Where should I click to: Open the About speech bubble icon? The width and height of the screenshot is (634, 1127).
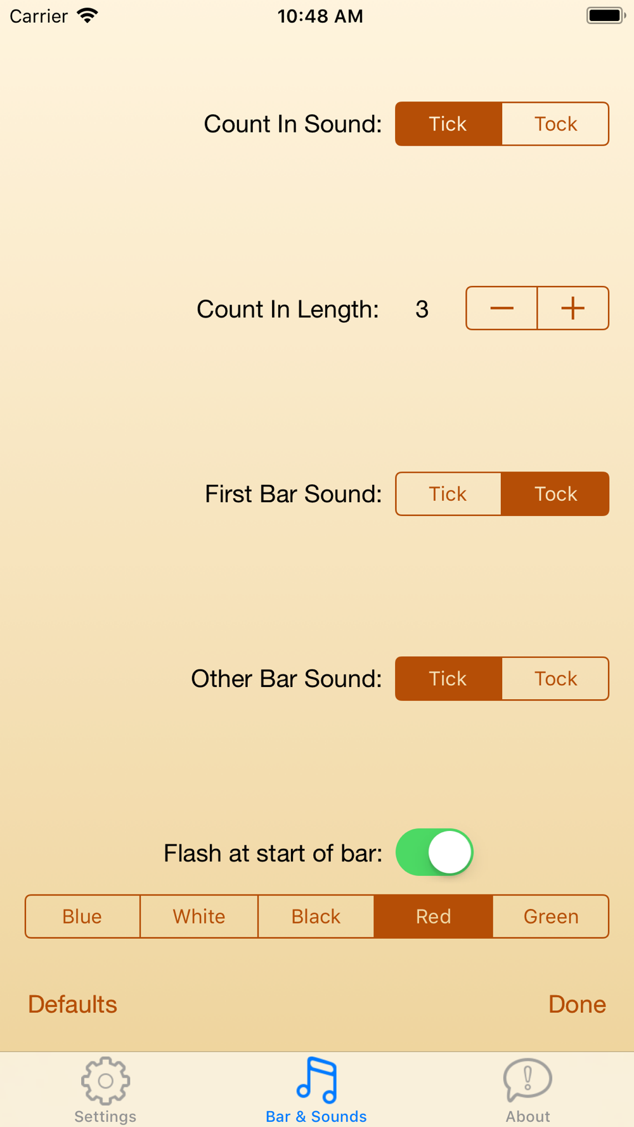coord(527,1081)
